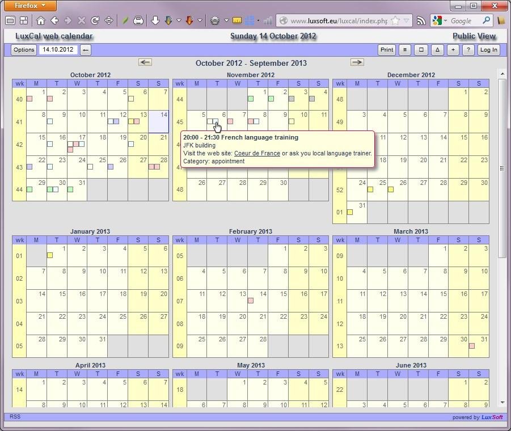Click the calendar Print button

[x=387, y=50]
